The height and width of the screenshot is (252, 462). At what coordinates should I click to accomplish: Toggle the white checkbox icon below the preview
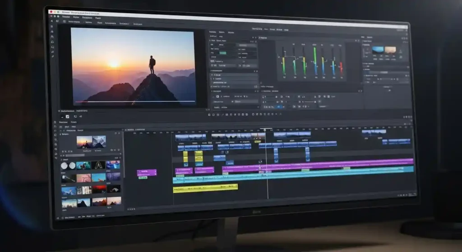tap(67, 117)
